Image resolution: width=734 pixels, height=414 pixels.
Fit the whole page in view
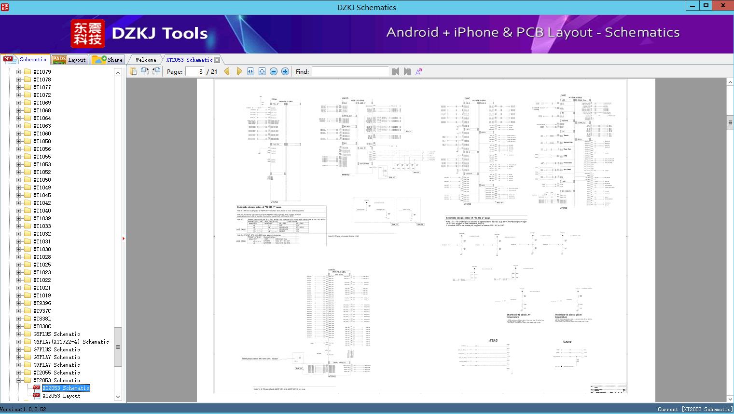coord(262,71)
